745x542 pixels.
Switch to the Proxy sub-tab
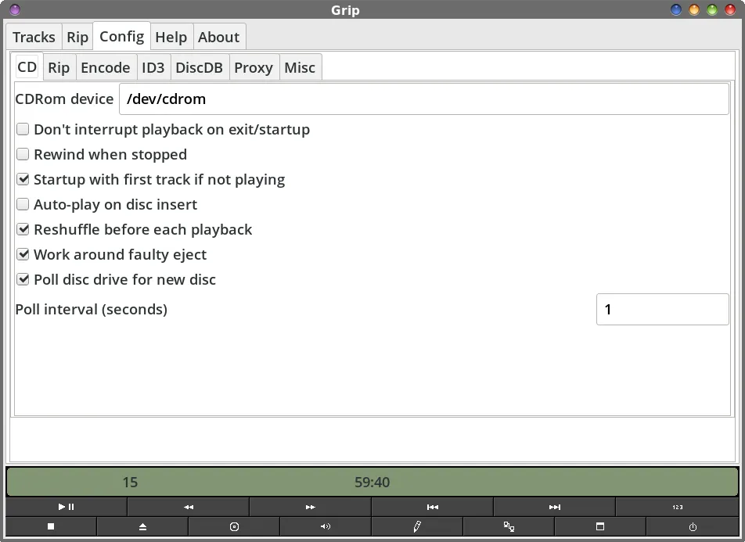pyautogui.click(x=254, y=67)
